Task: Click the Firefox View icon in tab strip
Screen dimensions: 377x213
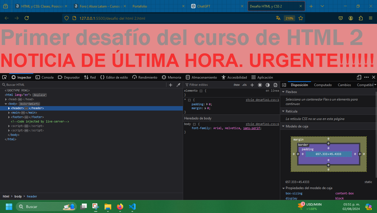Action: 6,6
